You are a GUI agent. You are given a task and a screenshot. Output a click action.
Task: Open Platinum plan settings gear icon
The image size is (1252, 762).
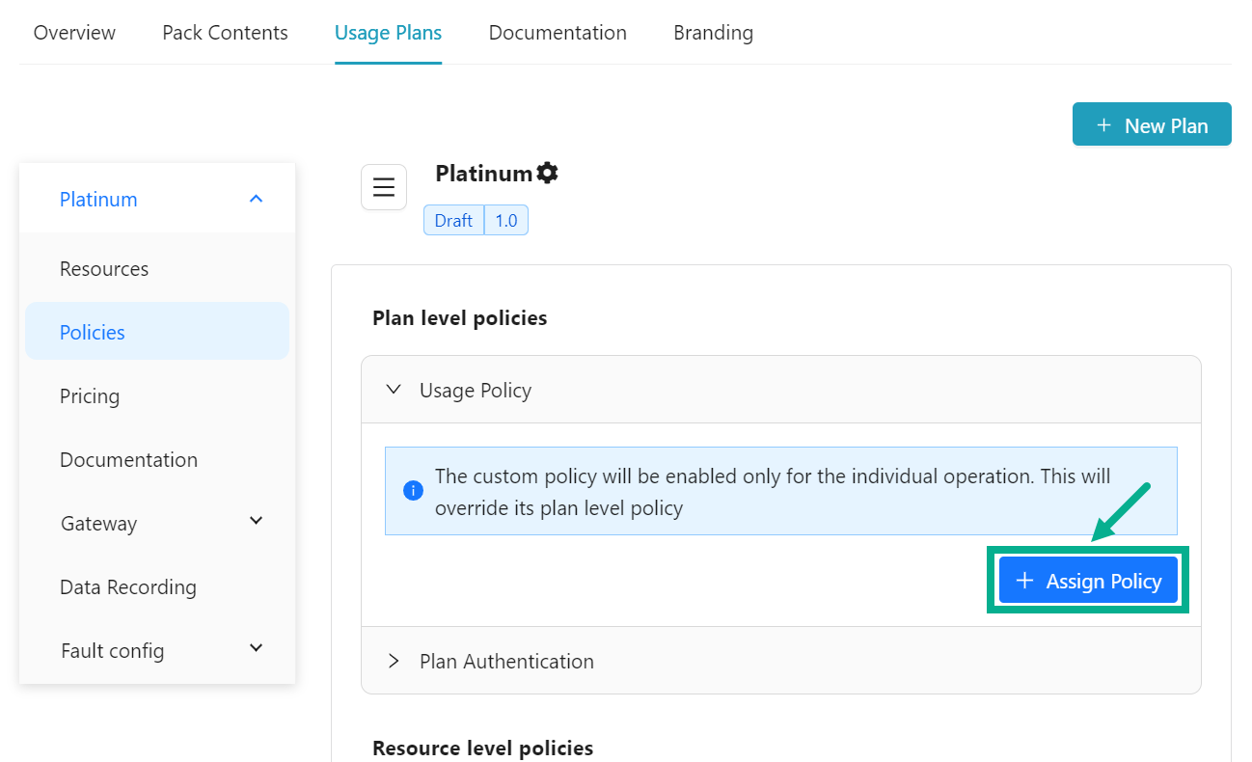(x=548, y=174)
